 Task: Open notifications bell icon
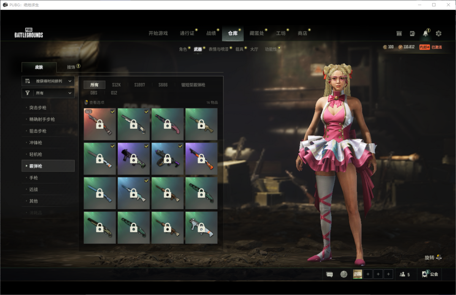pos(426,33)
